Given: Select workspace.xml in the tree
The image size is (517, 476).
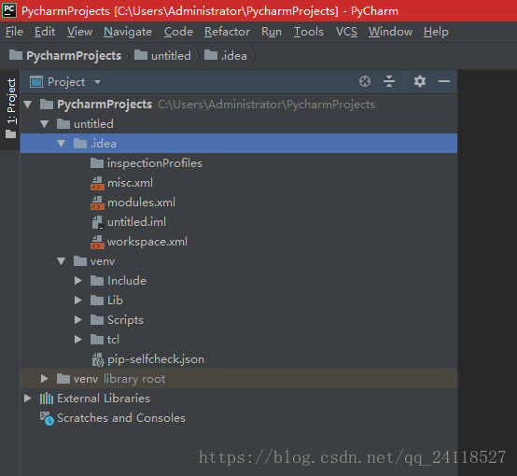Looking at the screenshot, I should point(147,242).
